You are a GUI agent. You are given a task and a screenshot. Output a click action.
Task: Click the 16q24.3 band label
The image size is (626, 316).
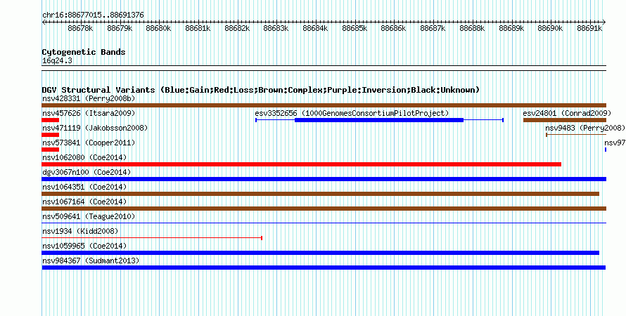(x=57, y=60)
